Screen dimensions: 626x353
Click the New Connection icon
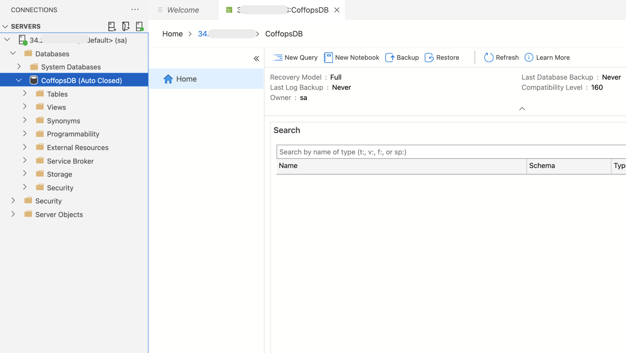click(x=112, y=26)
